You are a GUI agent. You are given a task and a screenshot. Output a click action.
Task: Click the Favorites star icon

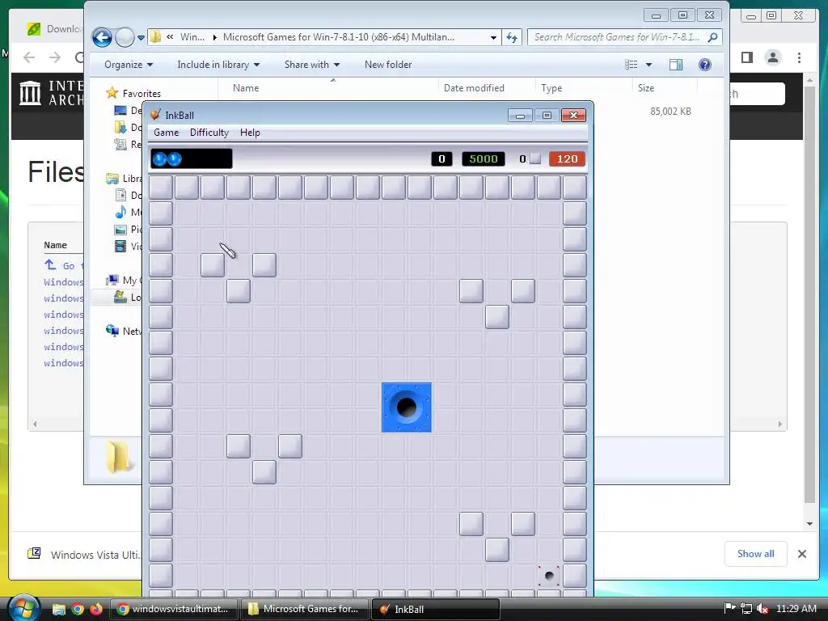[112, 93]
